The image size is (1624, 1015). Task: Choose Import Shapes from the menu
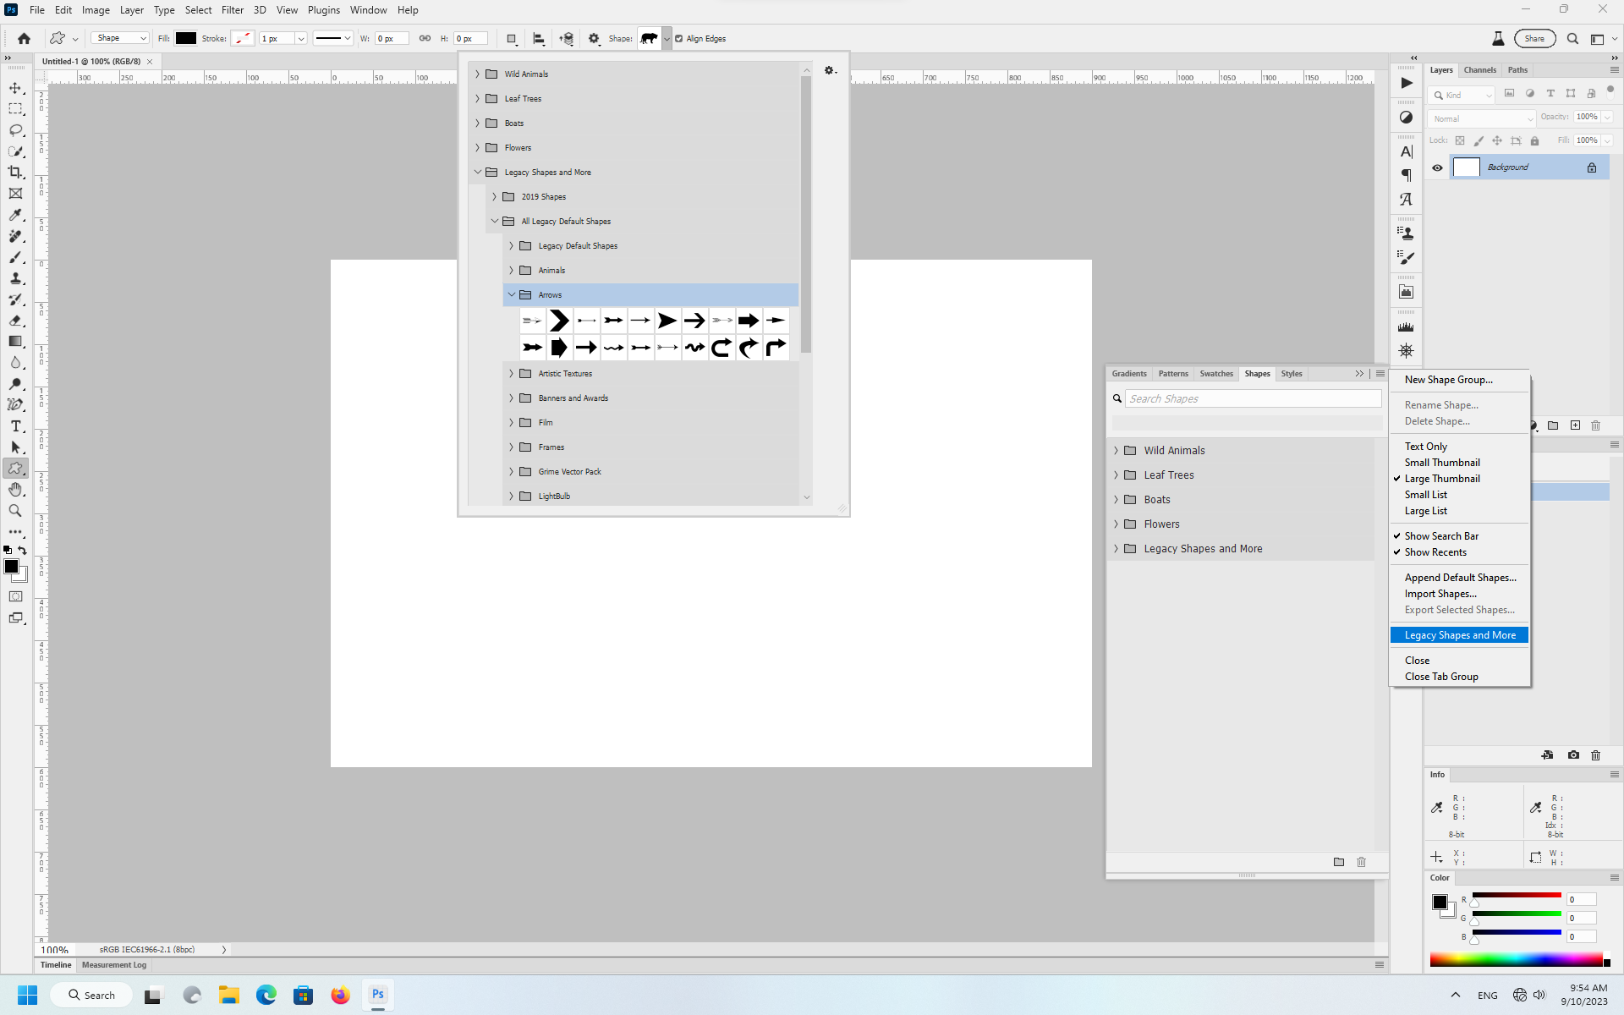point(1440,594)
